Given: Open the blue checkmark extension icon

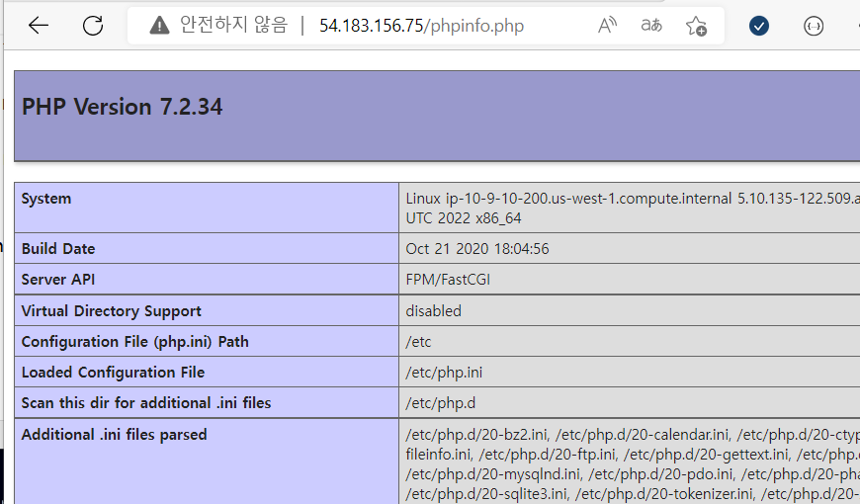Looking at the screenshot, I should [759, 26].
